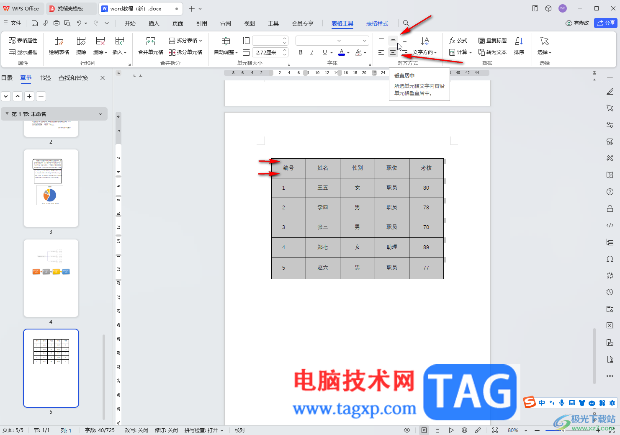Open the font size combo box
The width and height of the screenshot is (620, 435).
tap(356, 41)
